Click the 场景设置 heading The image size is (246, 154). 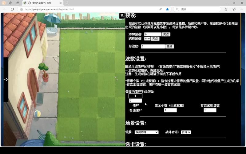tap(136, 123)
